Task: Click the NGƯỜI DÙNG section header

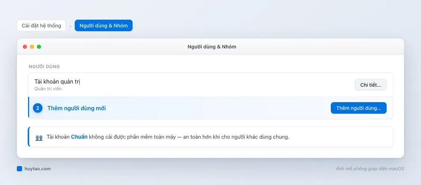Action: (x=44, y=67)
